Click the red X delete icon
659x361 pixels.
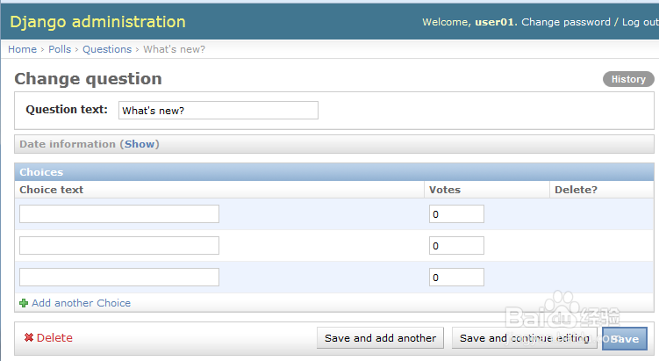[29, 337]
